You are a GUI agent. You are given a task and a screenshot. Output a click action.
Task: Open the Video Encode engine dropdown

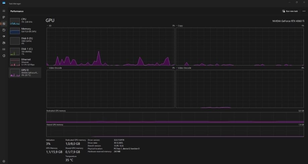(x=54, y=68)
